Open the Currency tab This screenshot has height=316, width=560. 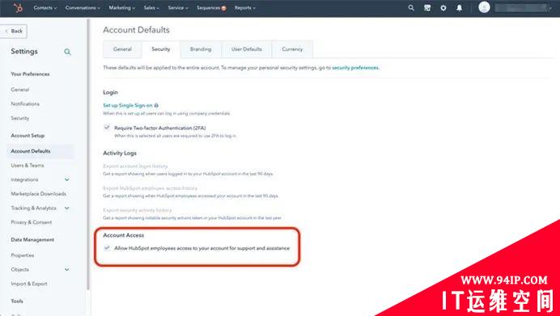click(x=292, y=49)
